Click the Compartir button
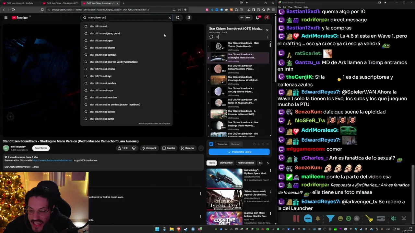415x233 pixels. point(149,148)
